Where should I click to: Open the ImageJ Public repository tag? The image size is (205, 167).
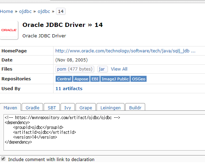[115, 79]
